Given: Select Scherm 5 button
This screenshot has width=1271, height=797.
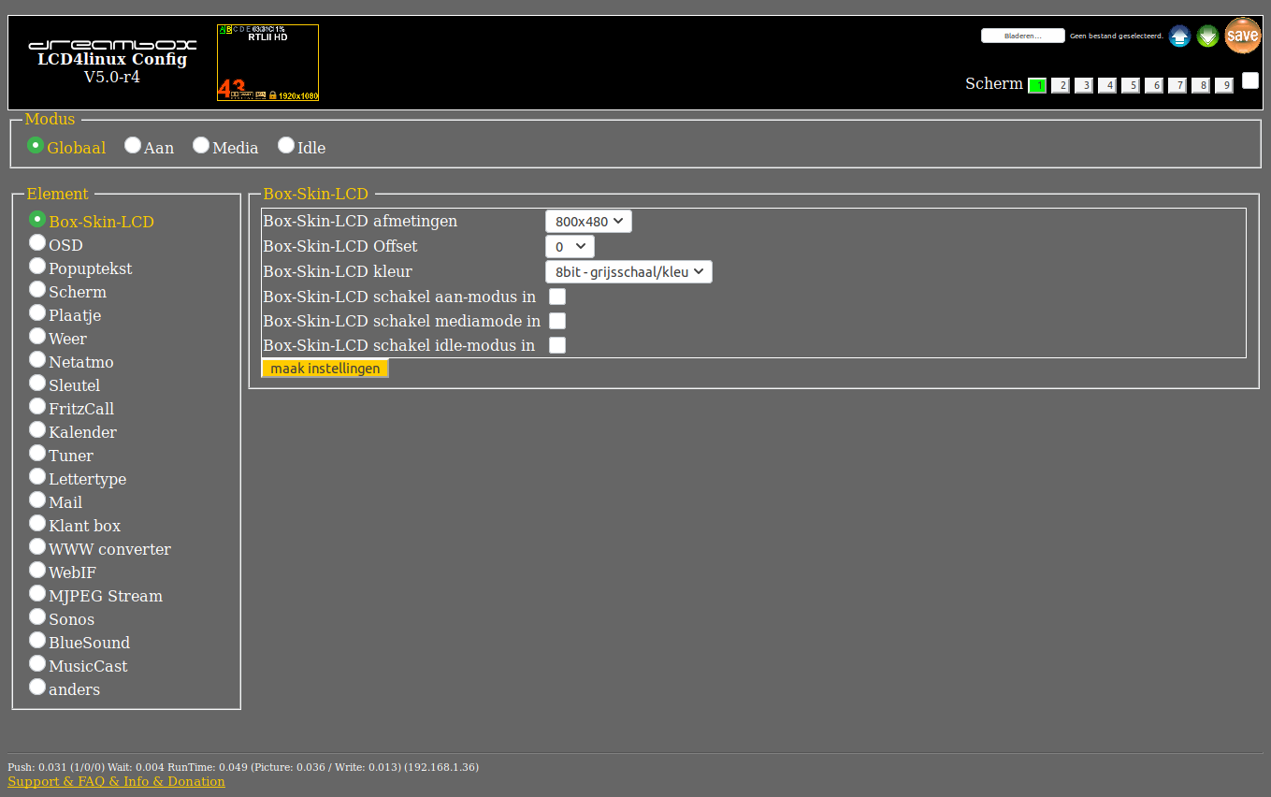Looking at the screenshot, I should tap(1131, 86).
